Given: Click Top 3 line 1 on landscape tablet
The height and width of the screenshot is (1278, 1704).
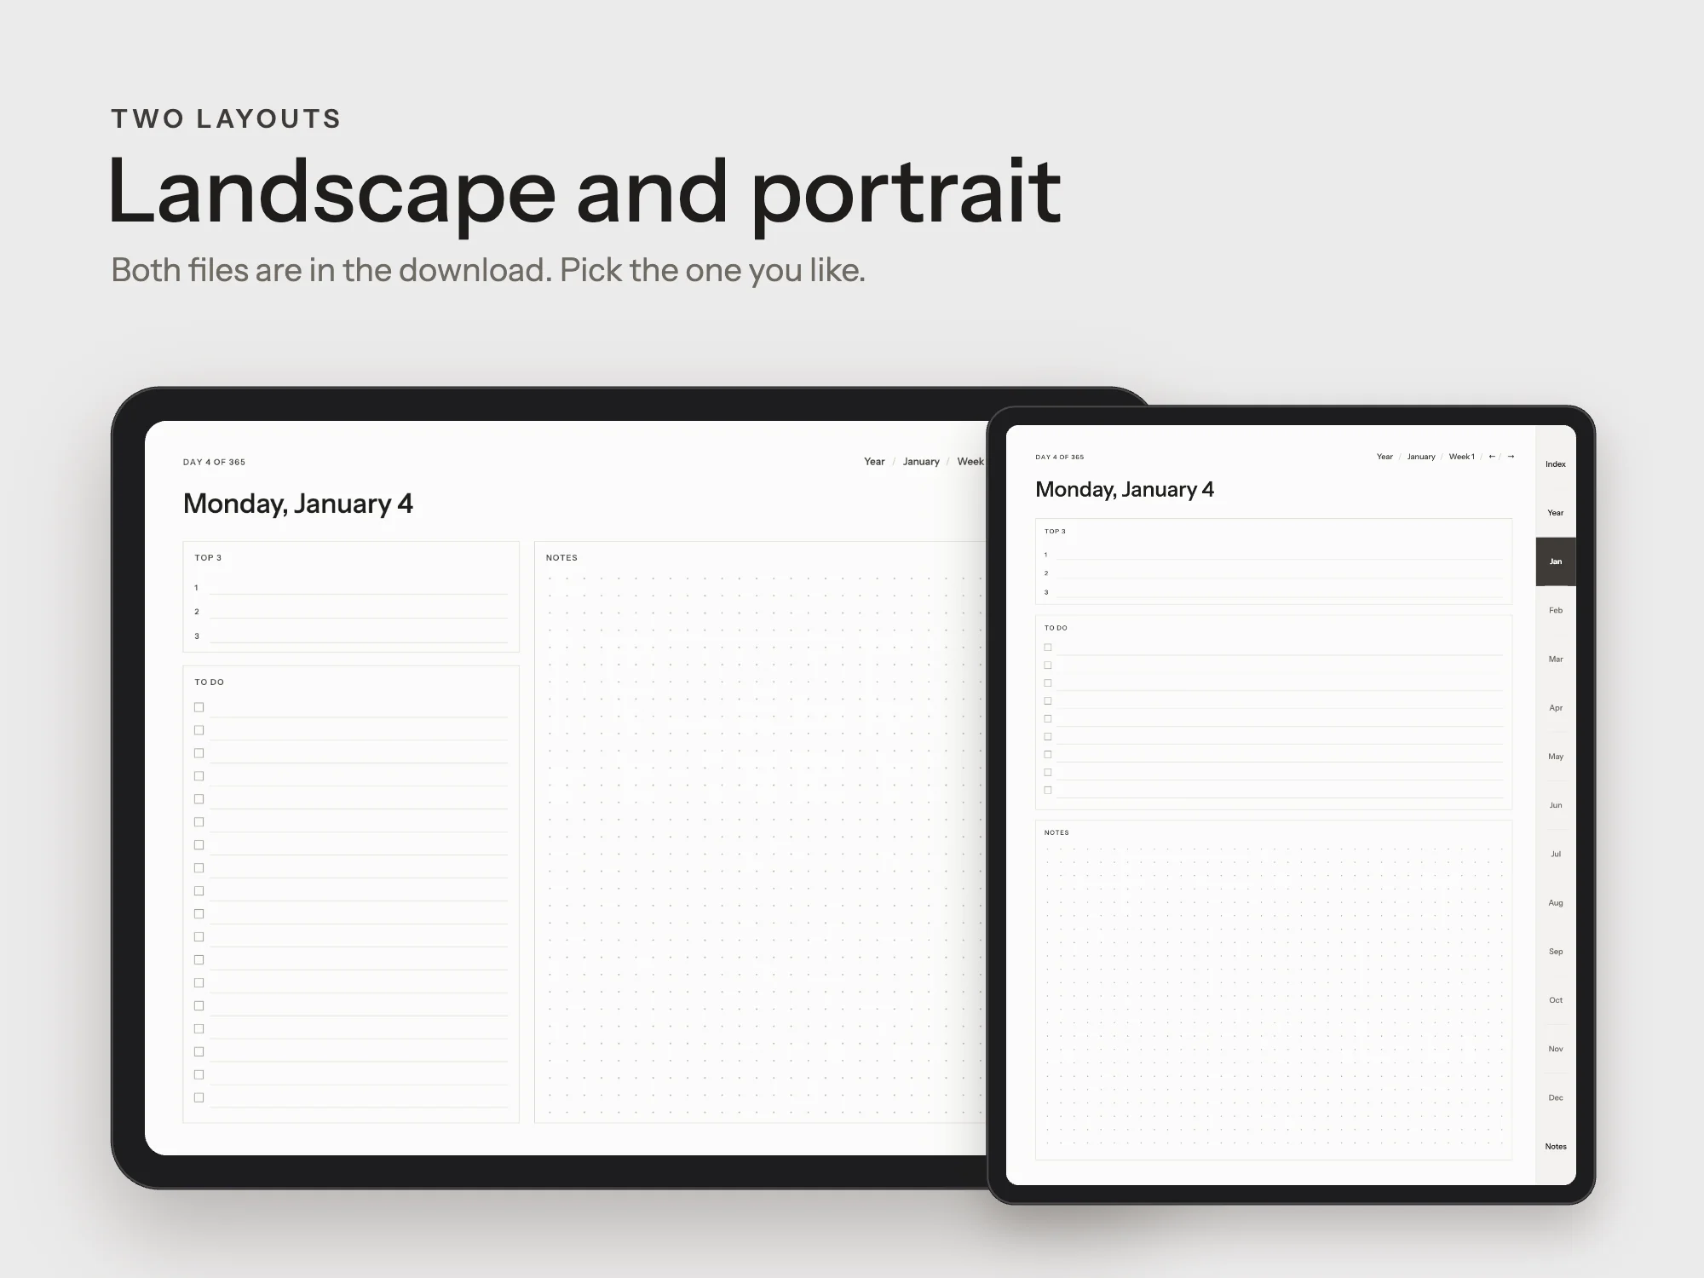Looking at the screenshot, I should (x=358, y=587).
